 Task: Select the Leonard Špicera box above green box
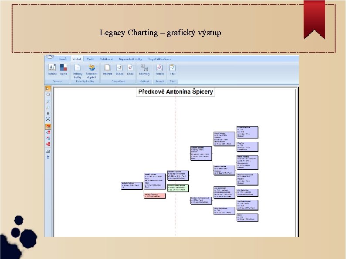(x=178, y=175)
